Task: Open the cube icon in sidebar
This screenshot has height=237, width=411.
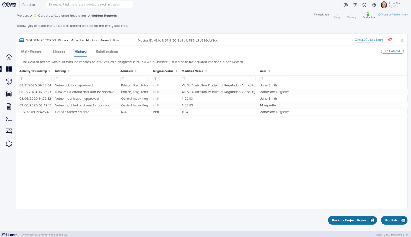Action: 9,82
